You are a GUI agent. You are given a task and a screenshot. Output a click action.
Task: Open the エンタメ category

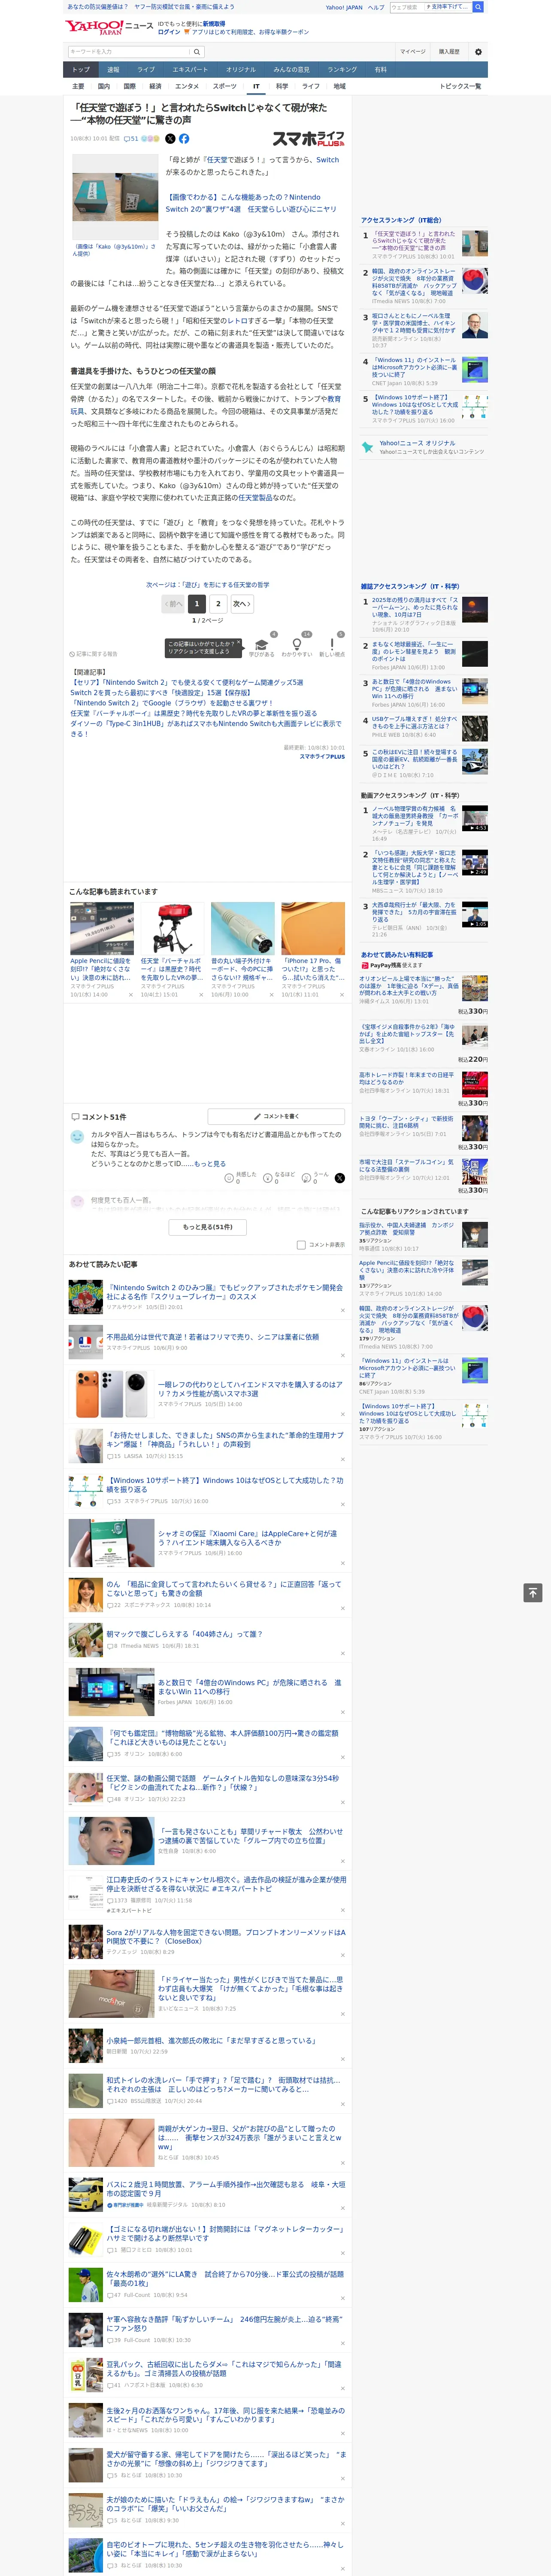tap(187, 86)
